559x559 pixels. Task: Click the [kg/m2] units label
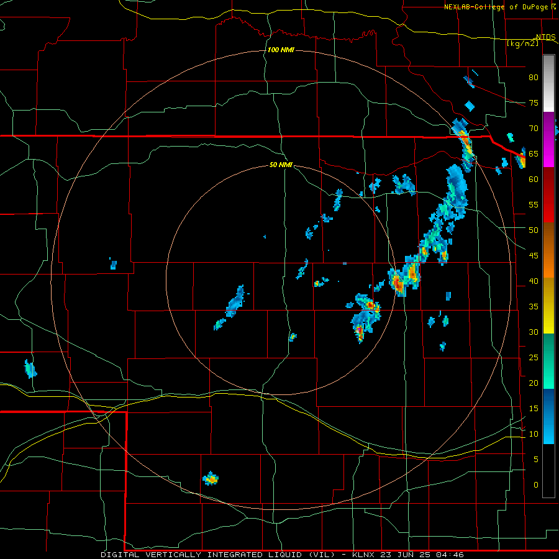pyautogui.click(x=522, y=43)
